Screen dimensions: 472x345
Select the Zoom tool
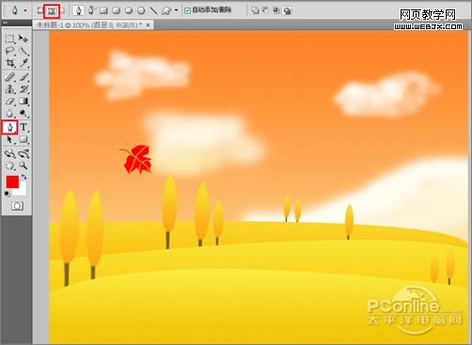(24, 165)
